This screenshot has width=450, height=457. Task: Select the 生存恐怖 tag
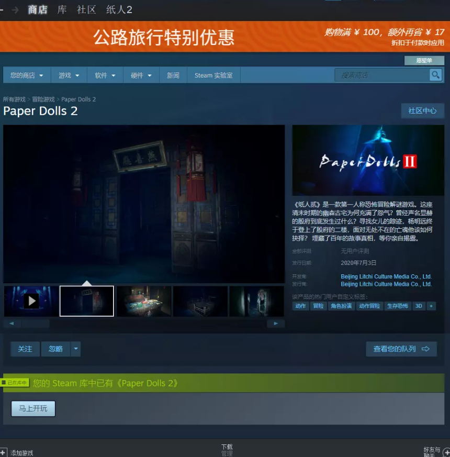coord(398,306)
